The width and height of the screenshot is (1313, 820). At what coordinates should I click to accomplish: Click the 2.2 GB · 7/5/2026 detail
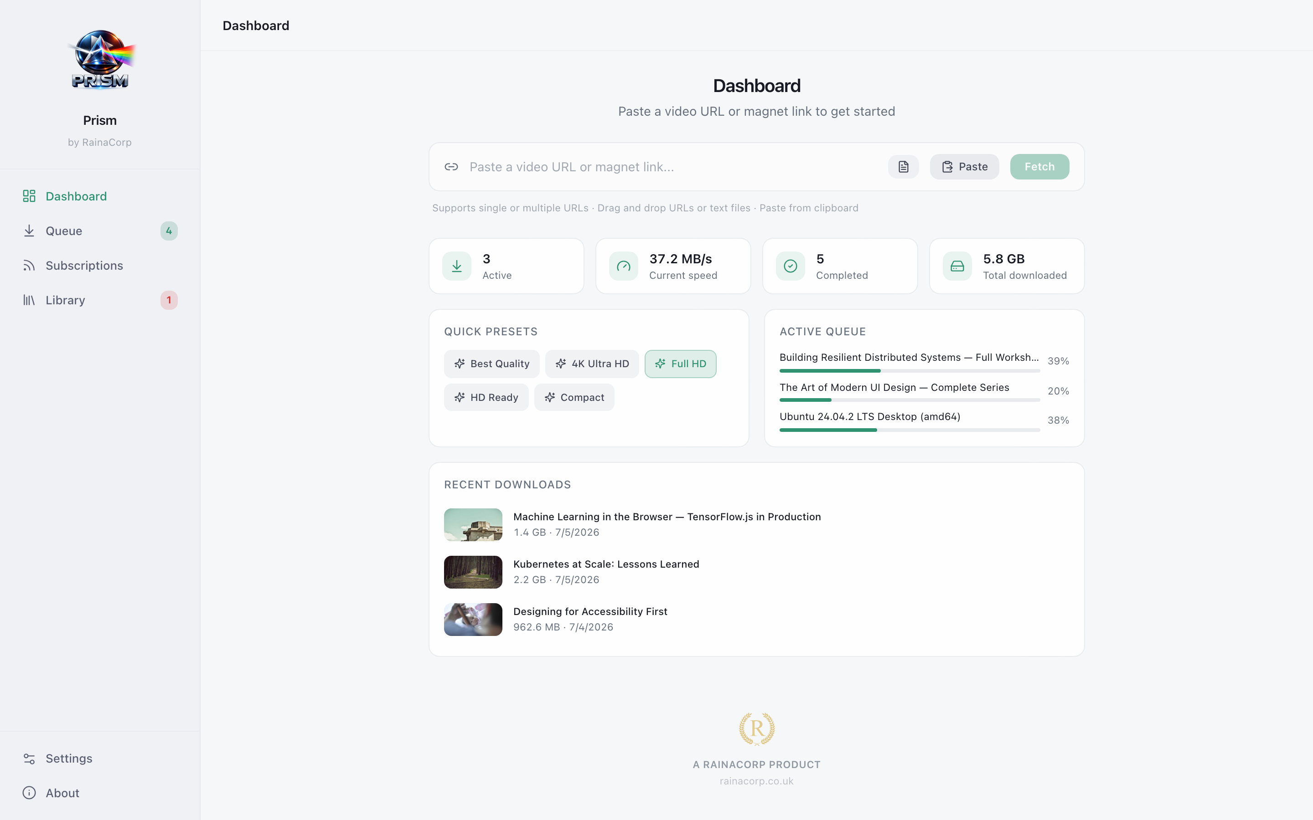point(556,580)
